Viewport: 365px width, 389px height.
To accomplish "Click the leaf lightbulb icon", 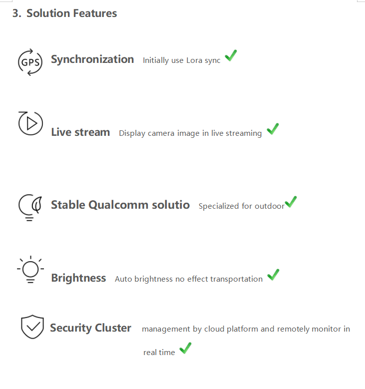I will 30,207.
